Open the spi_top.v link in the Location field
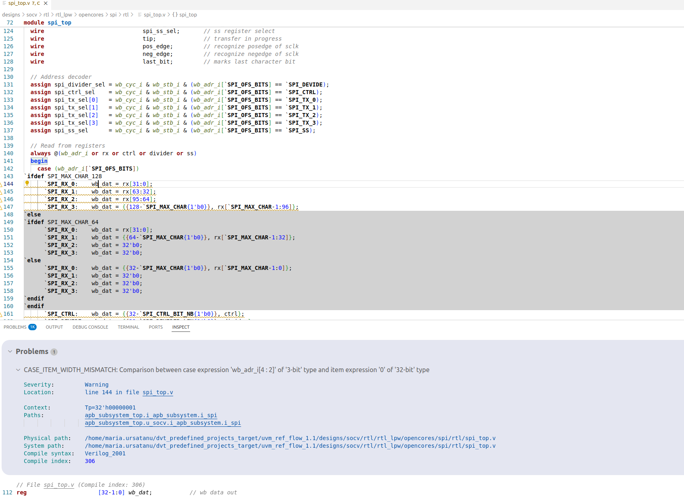 (158, 392)
